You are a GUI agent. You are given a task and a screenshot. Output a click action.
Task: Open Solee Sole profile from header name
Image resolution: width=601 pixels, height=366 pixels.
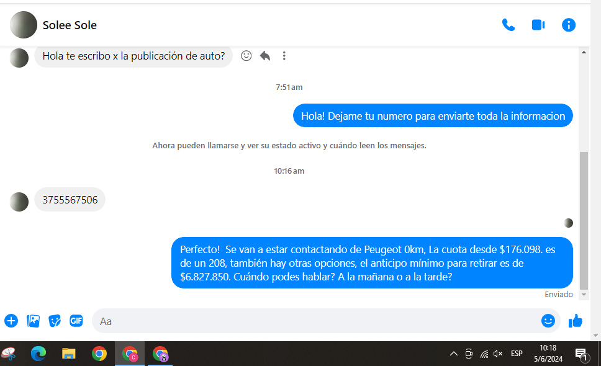click(70, 25)
